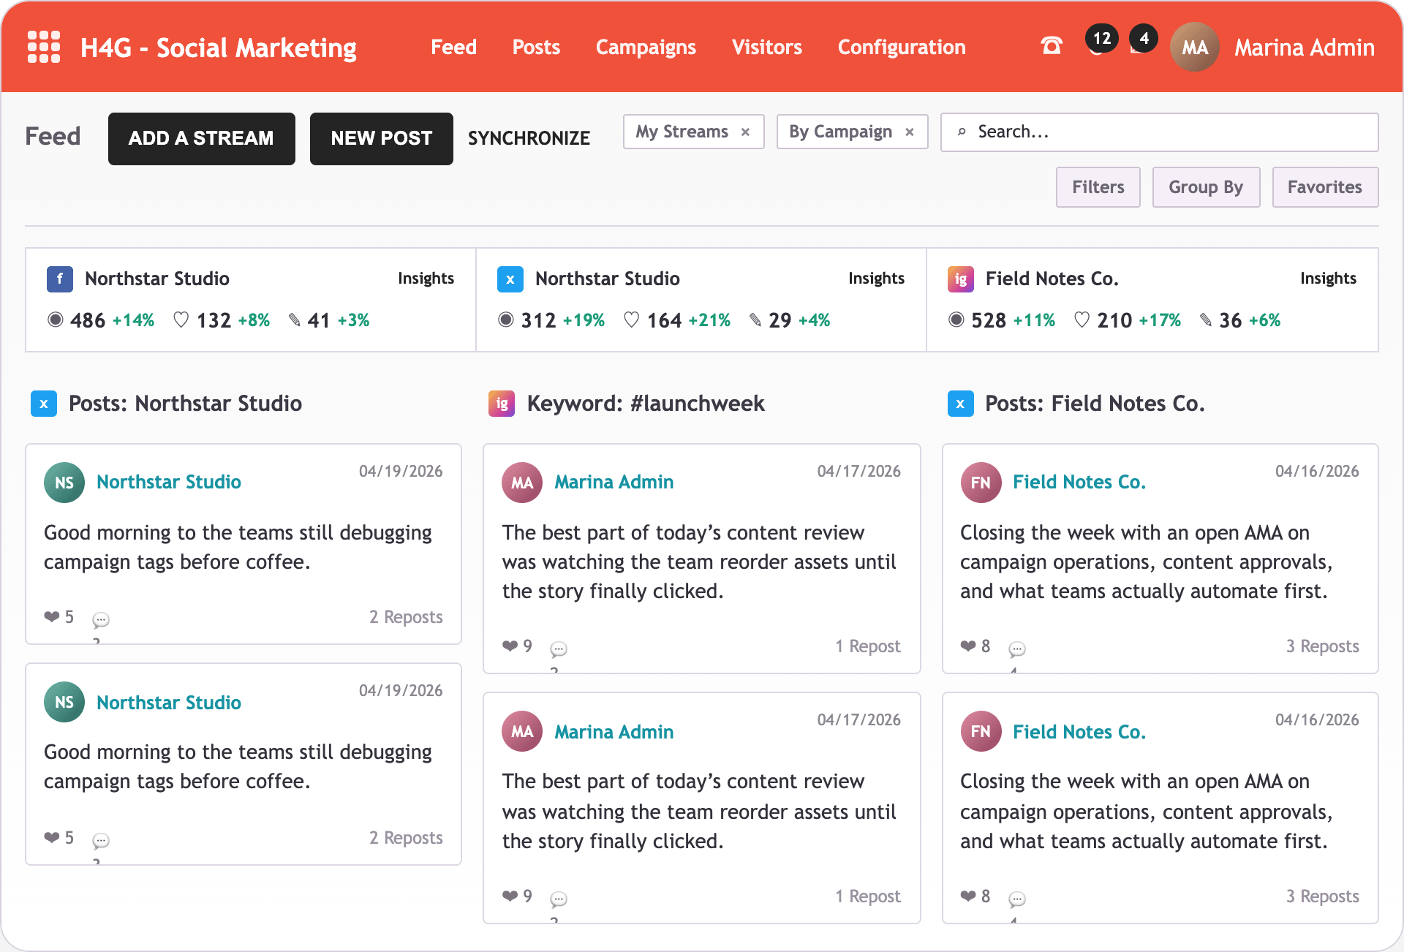Image resolution: width=1404 pixels, height=952 pixels.
Task: Click the ADD A STREAM button
Action: click(x=201, y=138)
